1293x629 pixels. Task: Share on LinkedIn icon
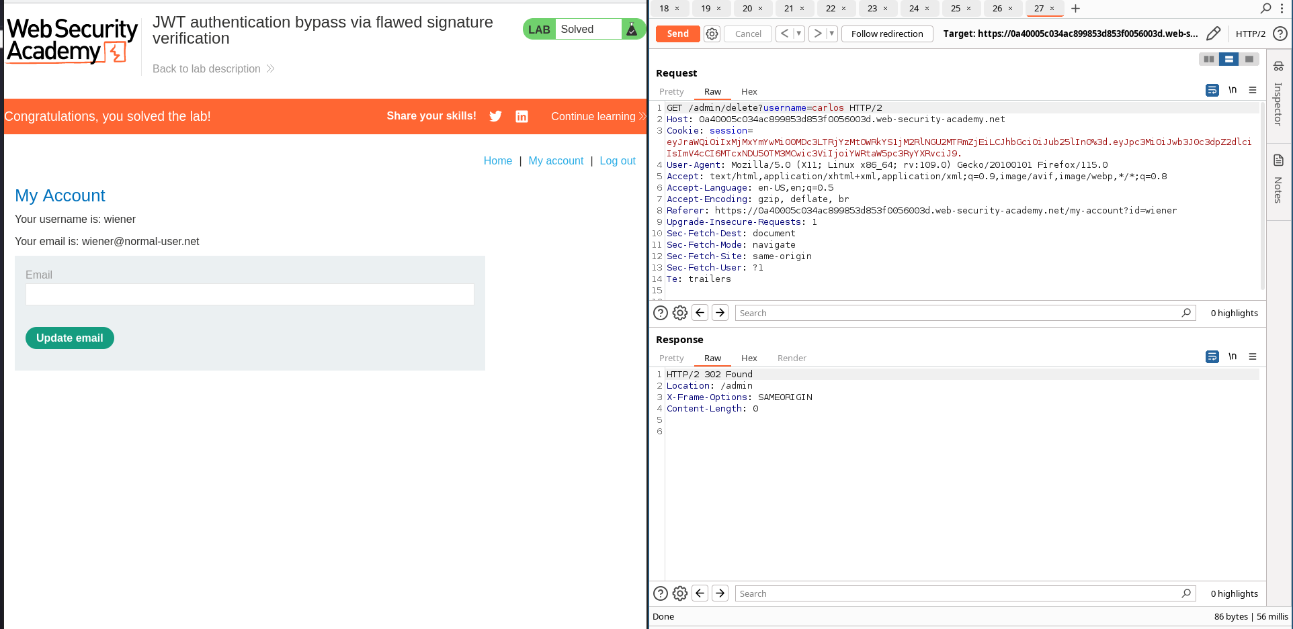coord(522,116)
